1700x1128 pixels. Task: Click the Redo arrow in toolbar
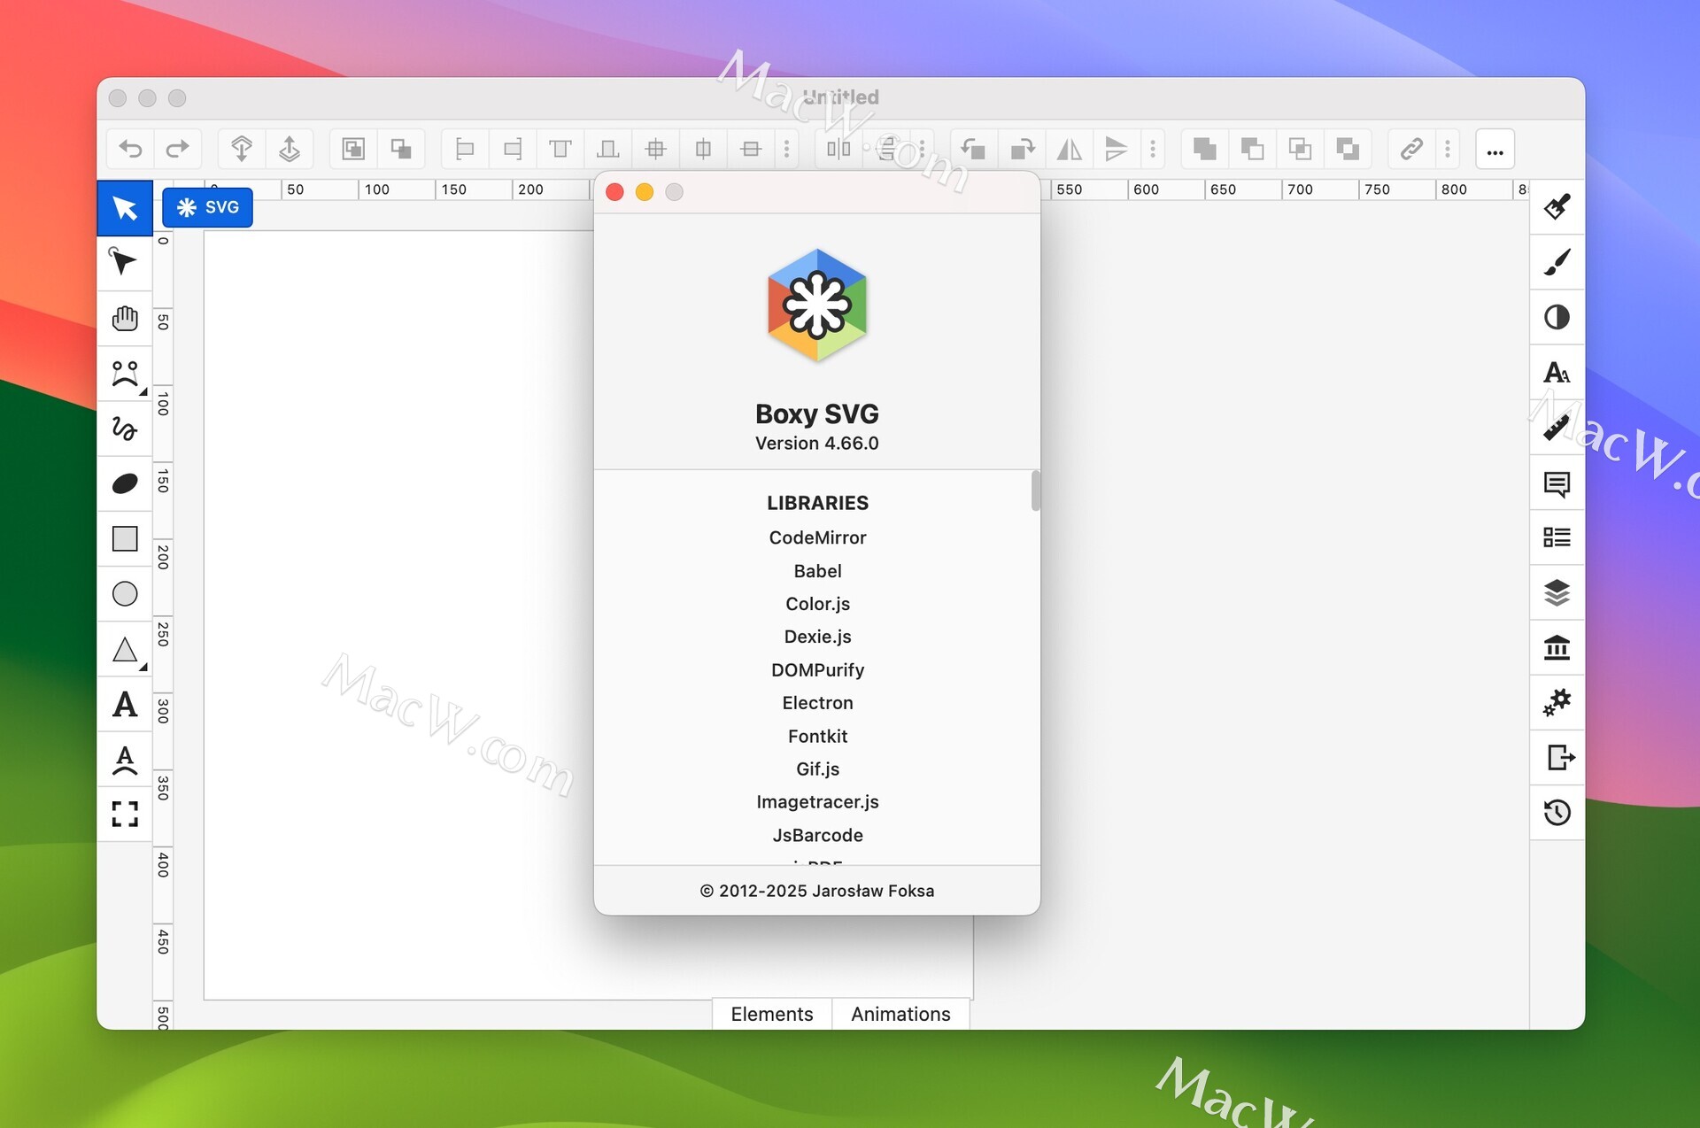tap(178, 149)
